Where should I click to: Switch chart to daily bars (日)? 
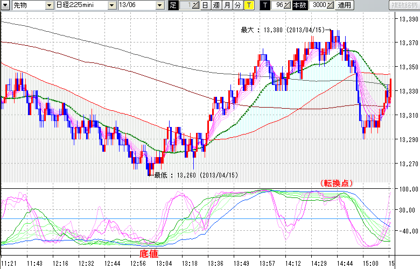pos(205,5)
